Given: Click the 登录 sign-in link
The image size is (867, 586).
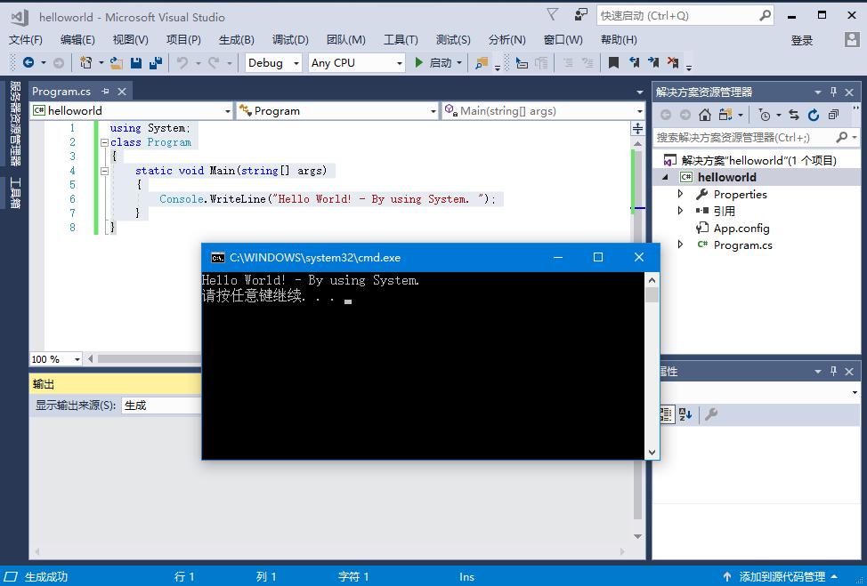Looking at the screenshot, I should tap(801, 40).
